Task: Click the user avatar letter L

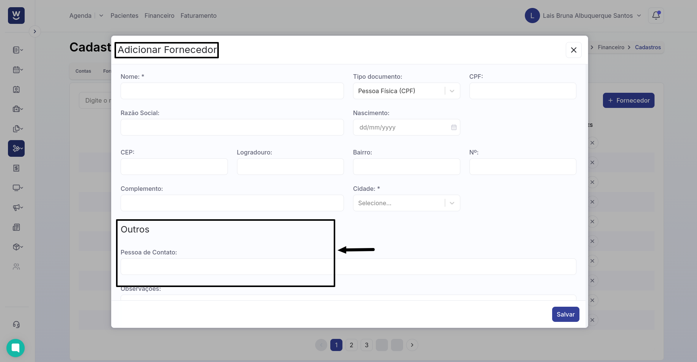Action: (x=532, y=16)
